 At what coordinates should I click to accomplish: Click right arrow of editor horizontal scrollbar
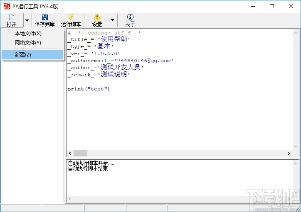click(289, 153)
